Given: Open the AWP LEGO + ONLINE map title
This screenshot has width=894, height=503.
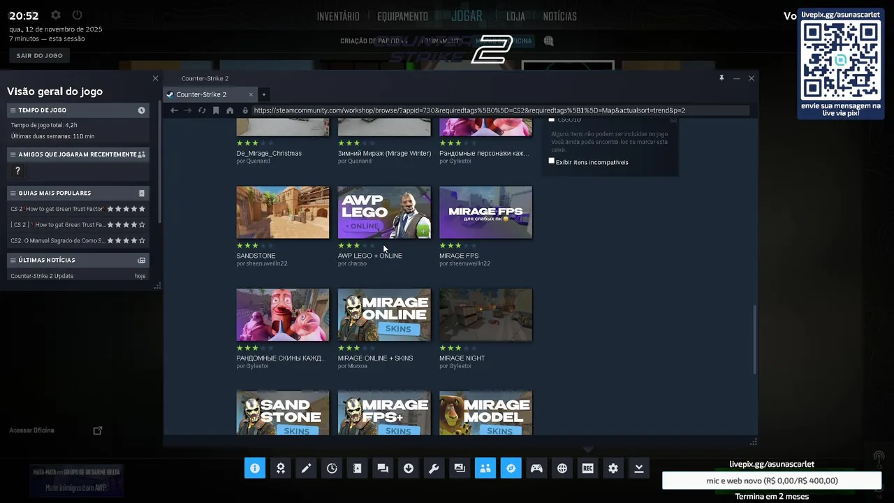Looking at the screenshot, I should pyautogui.click(x=370, y=256).
